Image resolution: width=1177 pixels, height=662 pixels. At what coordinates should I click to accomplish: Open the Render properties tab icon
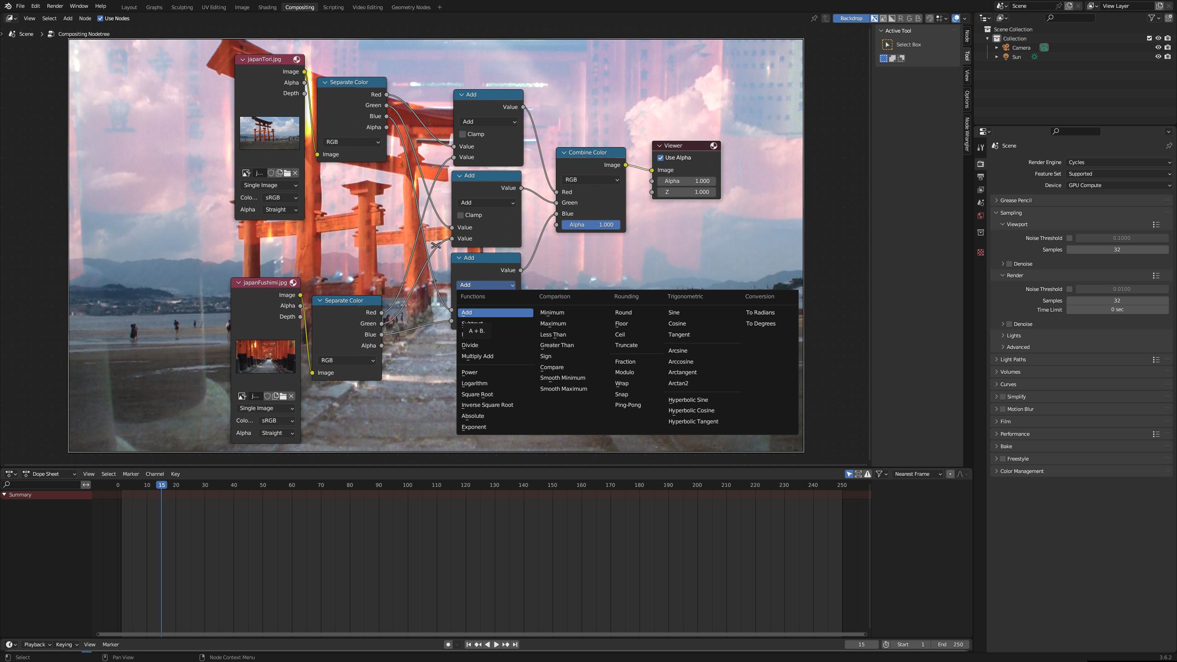point(981,164)
